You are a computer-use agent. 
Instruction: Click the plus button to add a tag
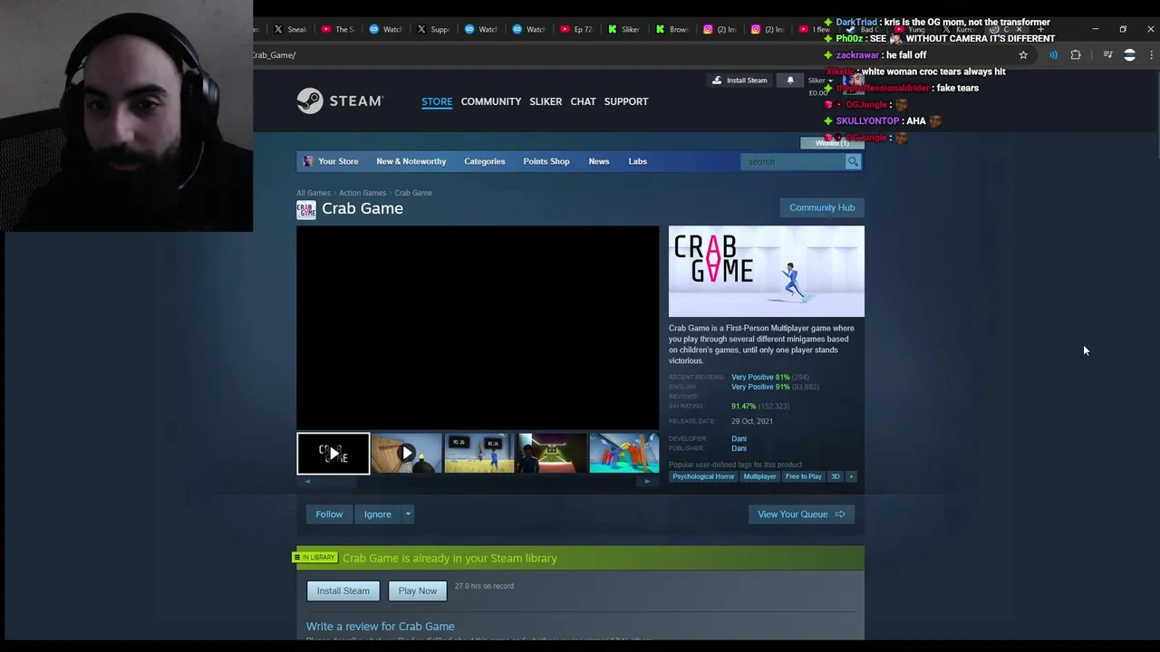pyautogui.click(x=851, y=476)
